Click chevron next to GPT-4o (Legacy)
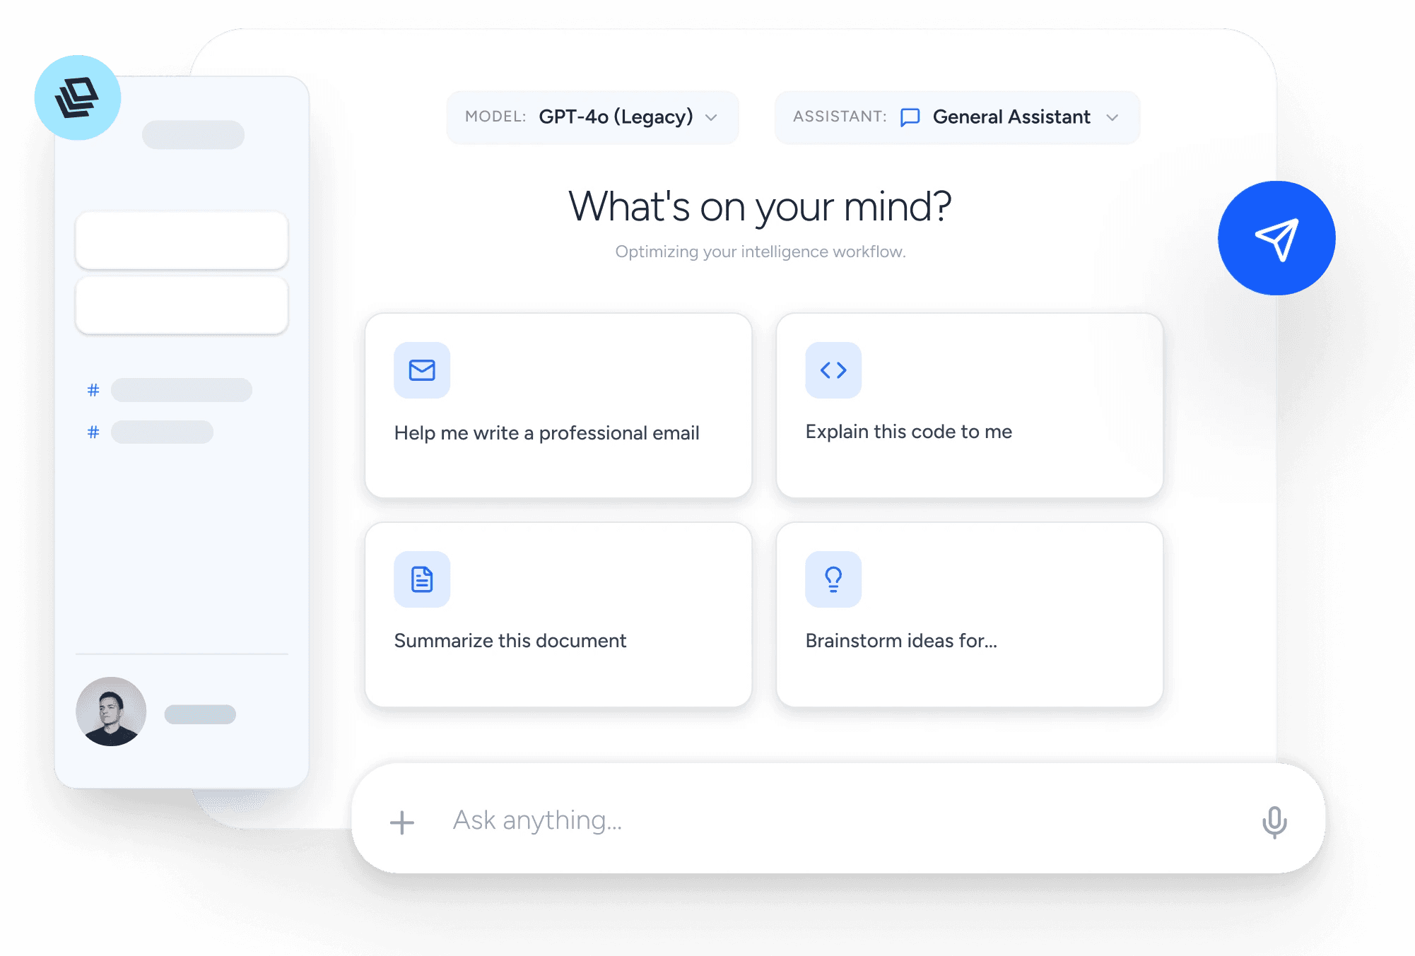 pyautogui.click(x=711, y=118)
